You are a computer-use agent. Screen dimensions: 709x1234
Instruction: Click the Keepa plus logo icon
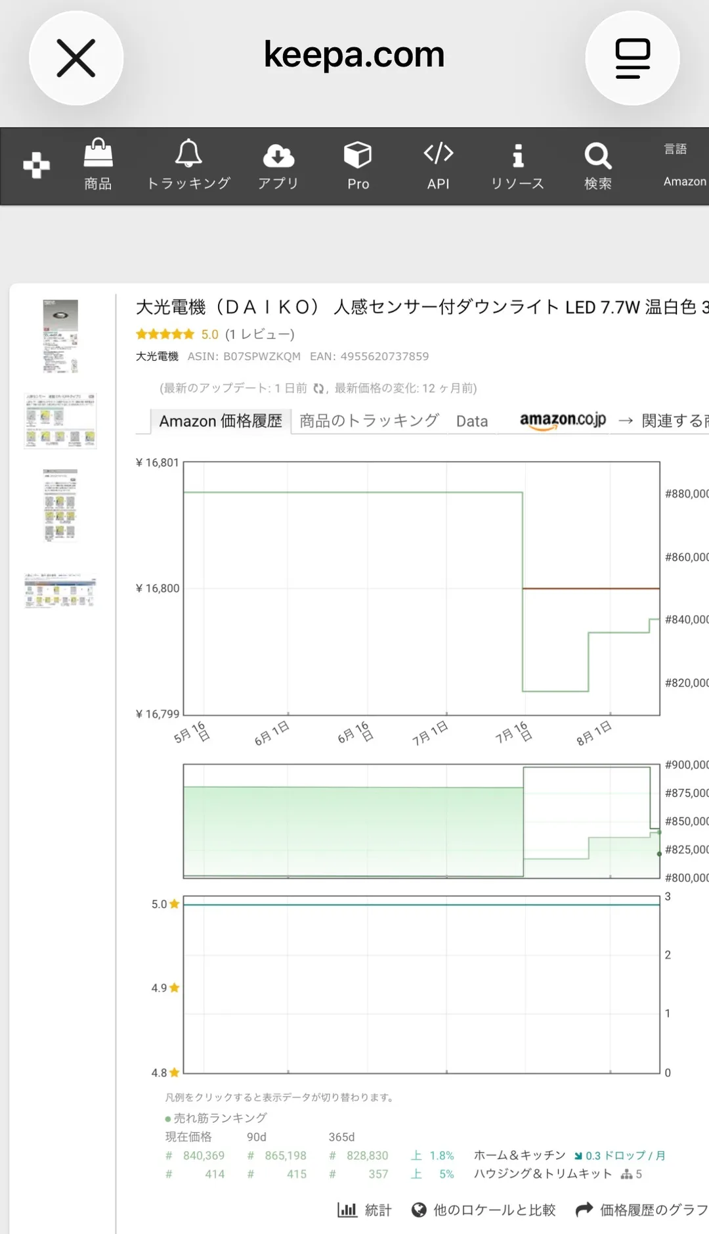36,165
